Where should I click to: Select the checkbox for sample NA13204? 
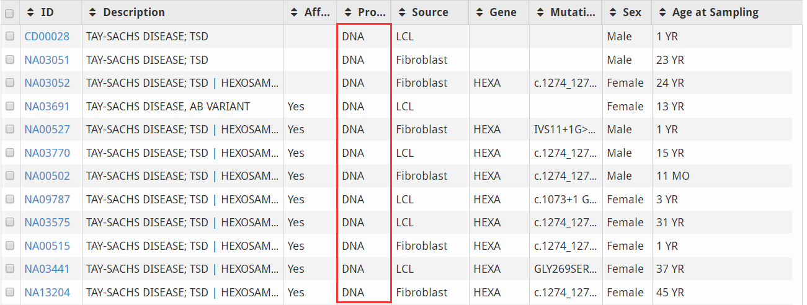click(x=9, y=292)
